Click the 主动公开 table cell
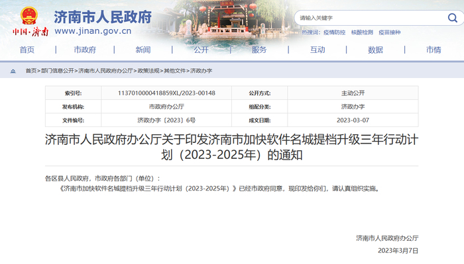464x264 pixels. [353, 93]
